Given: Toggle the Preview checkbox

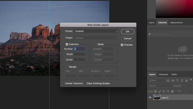Looking at the screenshot, I should pyautogui.click(x=122, y=45).
